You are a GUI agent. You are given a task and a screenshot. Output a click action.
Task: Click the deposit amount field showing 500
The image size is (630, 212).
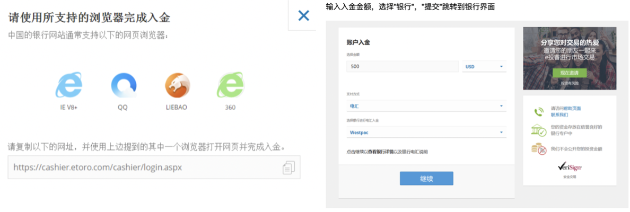pyautogui.click(x=402, y=67)
